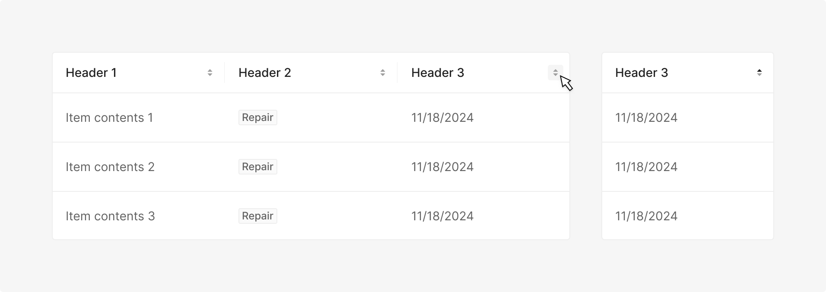Image resolution: width=826 pixels, height=292 pixels.
Task: Click the Header 2 column title
Action: click(x=265, y=73)
